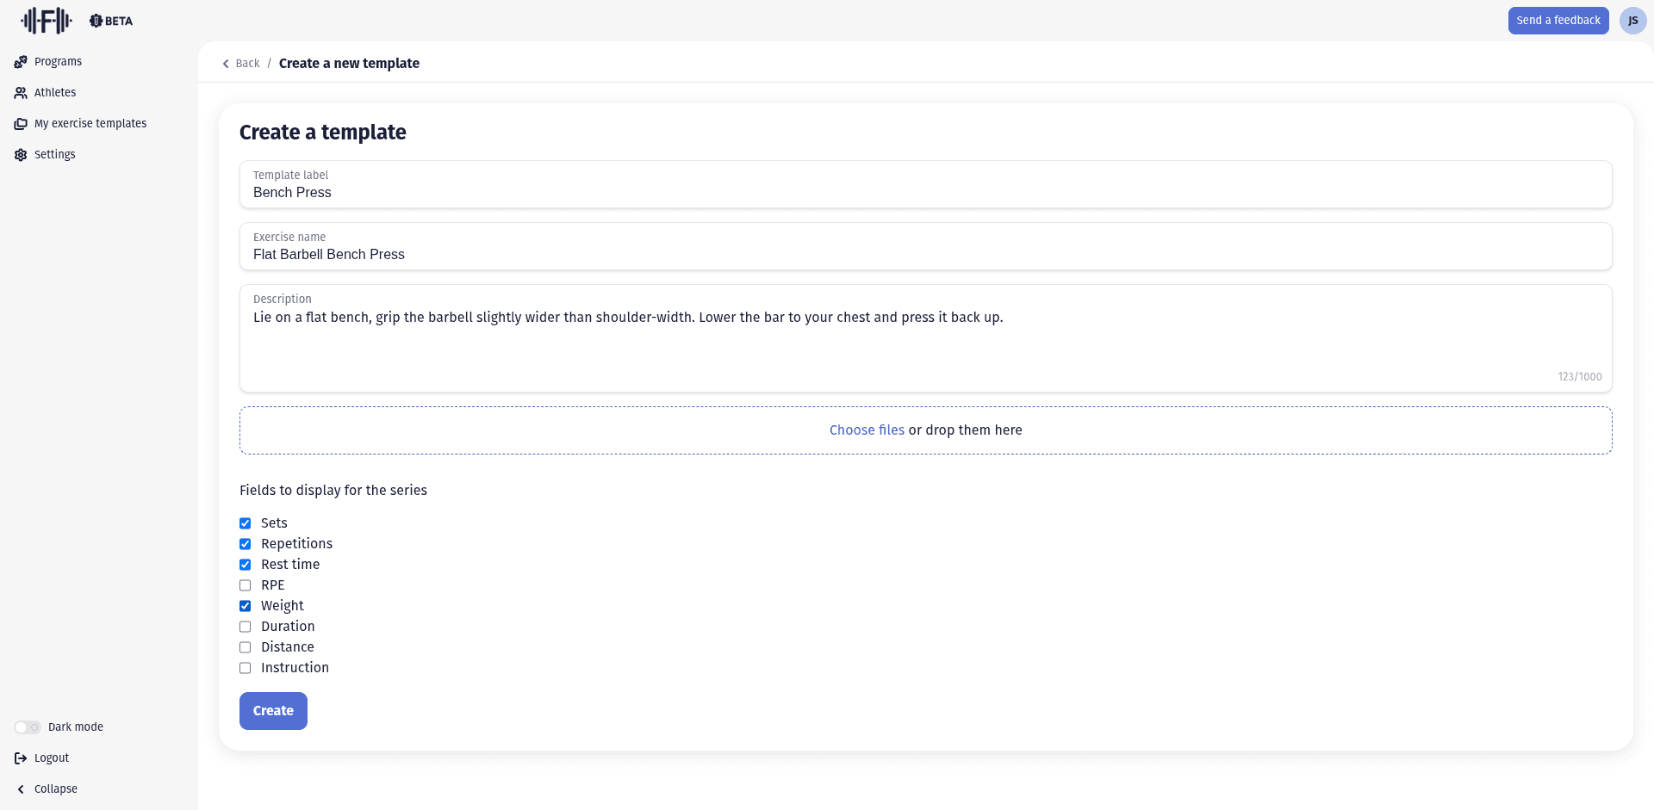1654x810 pixels.
Task: Collapse the sidebar with the chevron
Action: [21, 789]
